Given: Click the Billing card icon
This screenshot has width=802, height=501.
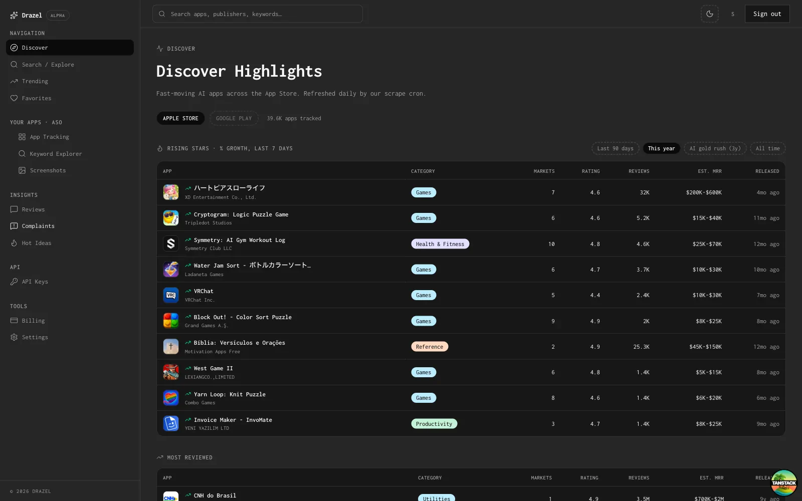Looking at the screenshot, I should click(x=14, y=321).
